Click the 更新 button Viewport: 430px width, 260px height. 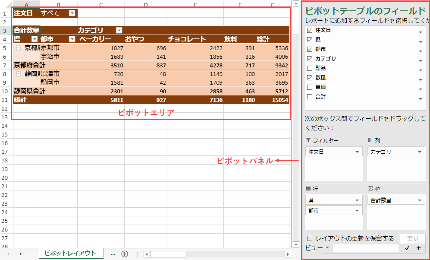pos(413,238)
